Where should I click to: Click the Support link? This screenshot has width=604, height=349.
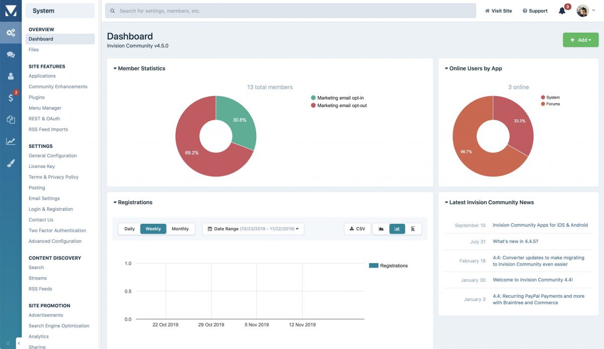535,11
